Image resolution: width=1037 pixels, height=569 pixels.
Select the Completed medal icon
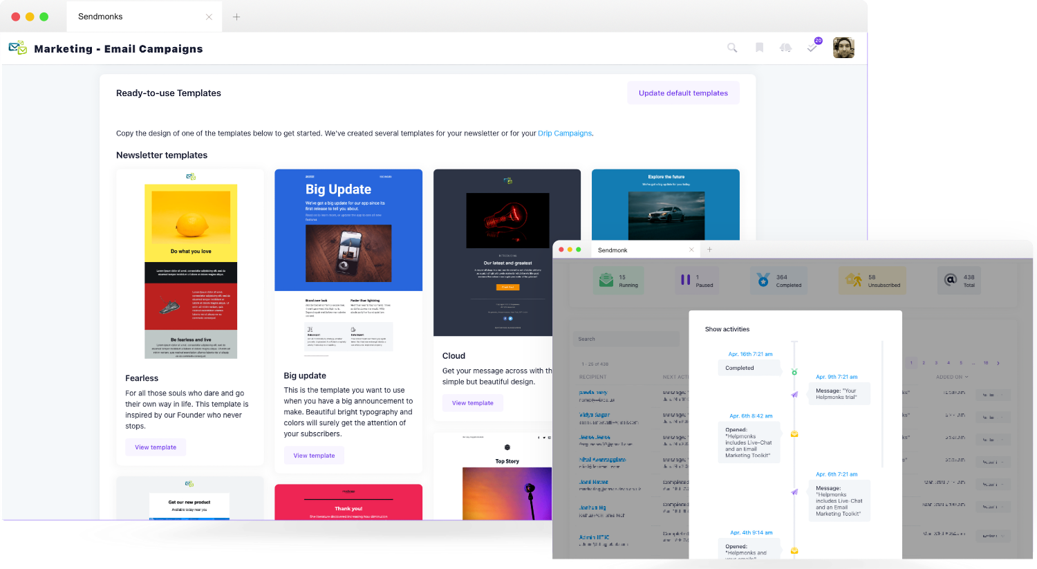763,280
